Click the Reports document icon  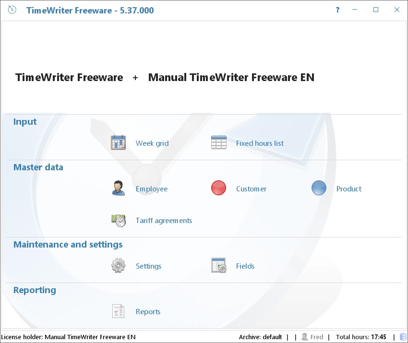(x=118, y=310)
